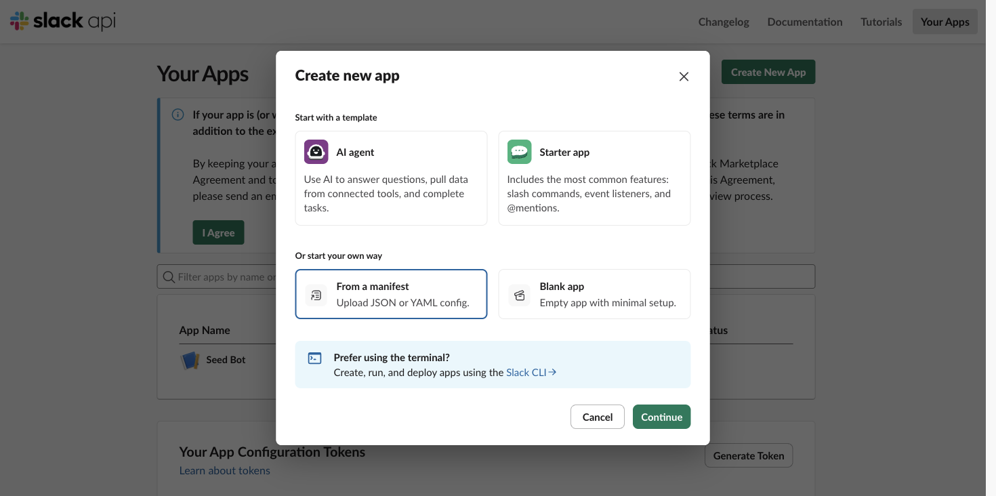Click the info icon in the notice banner
The width and height of the screenshot is (996, 496).
(178, 115)
